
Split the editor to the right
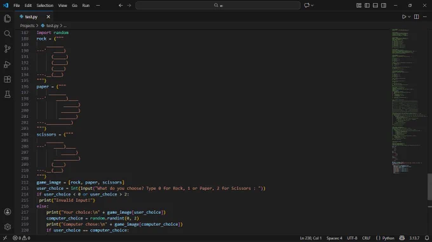click(x=416, y=16)
